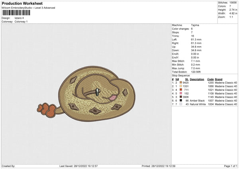
Task: Click the 'Created By:' footer label
Action: [x=8, y=166]
